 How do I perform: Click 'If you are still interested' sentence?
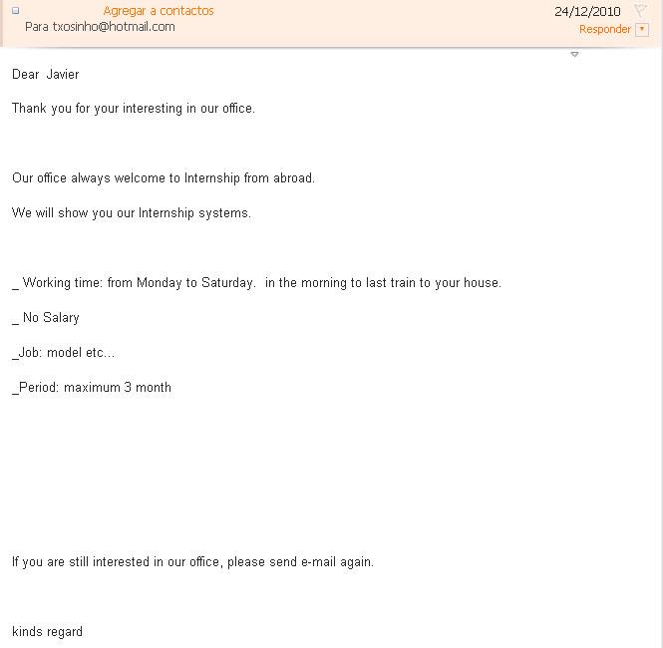pyautogui.click(x=192, y=562)
